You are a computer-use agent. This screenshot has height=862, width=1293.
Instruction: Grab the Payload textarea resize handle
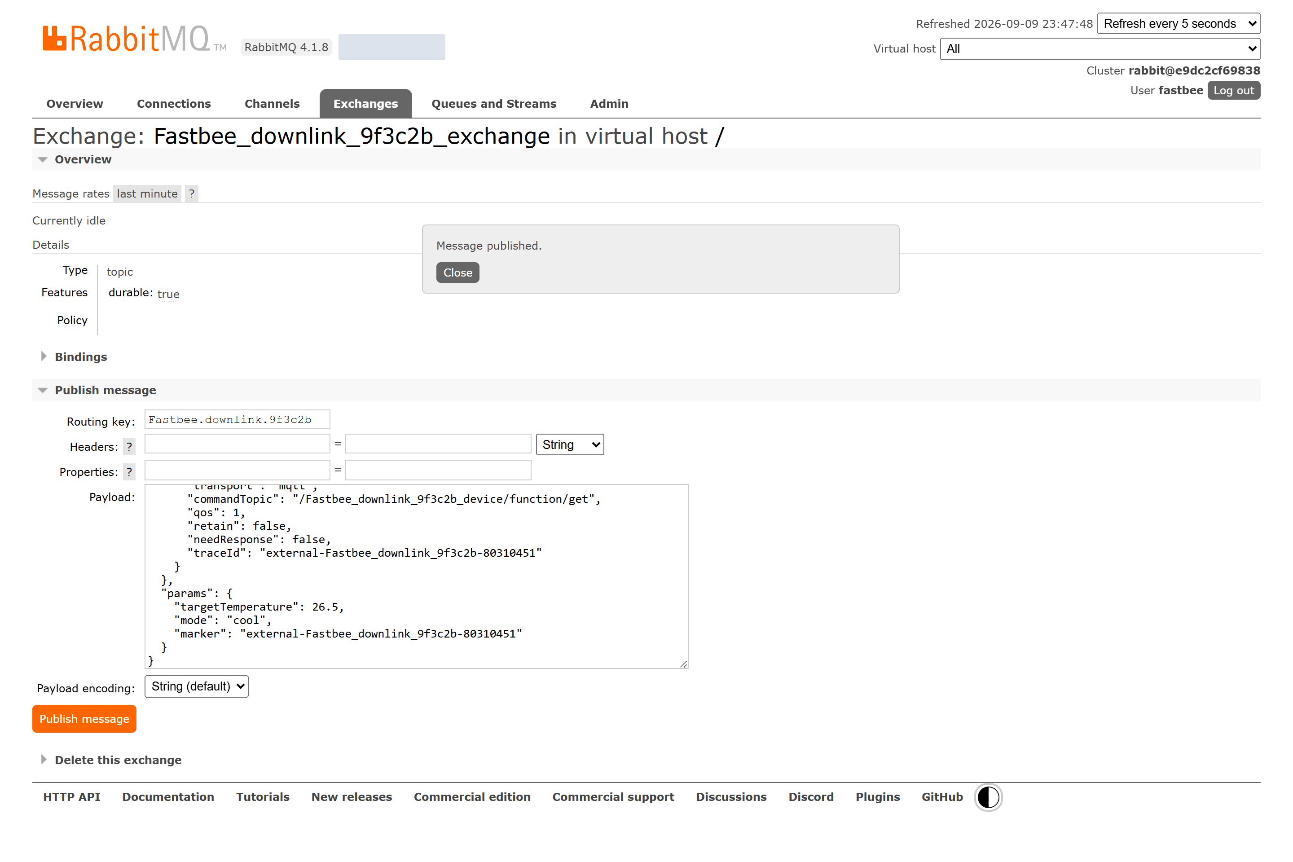(x=683, y=664)
